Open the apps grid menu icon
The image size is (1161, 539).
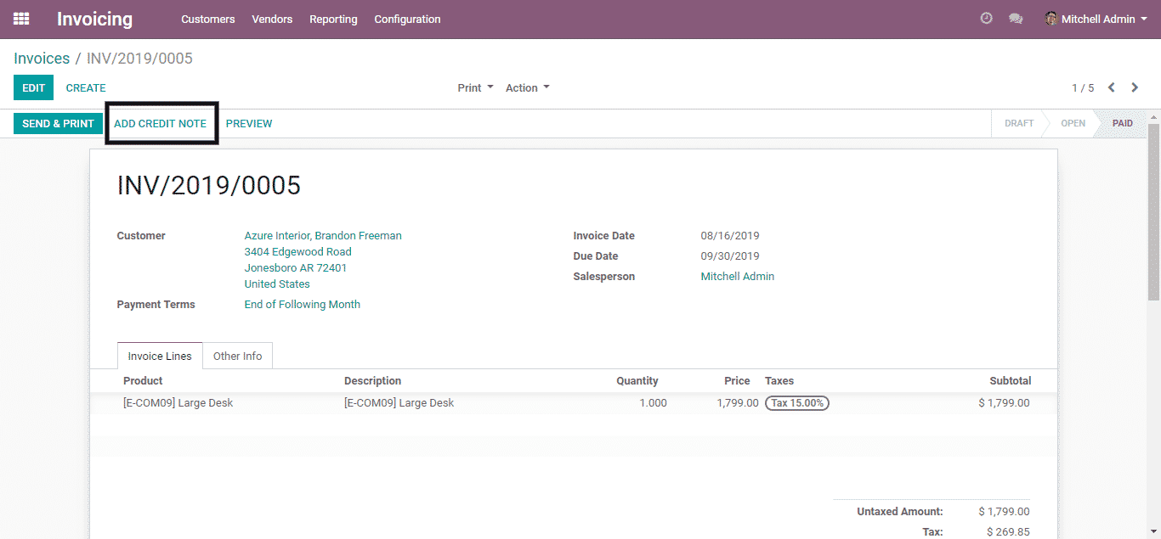[x=21, y=19]
